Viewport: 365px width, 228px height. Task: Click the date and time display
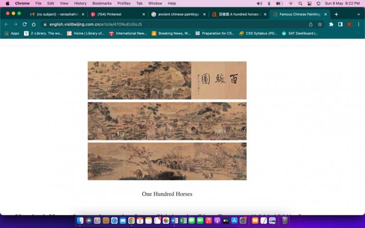coord(342,3)
